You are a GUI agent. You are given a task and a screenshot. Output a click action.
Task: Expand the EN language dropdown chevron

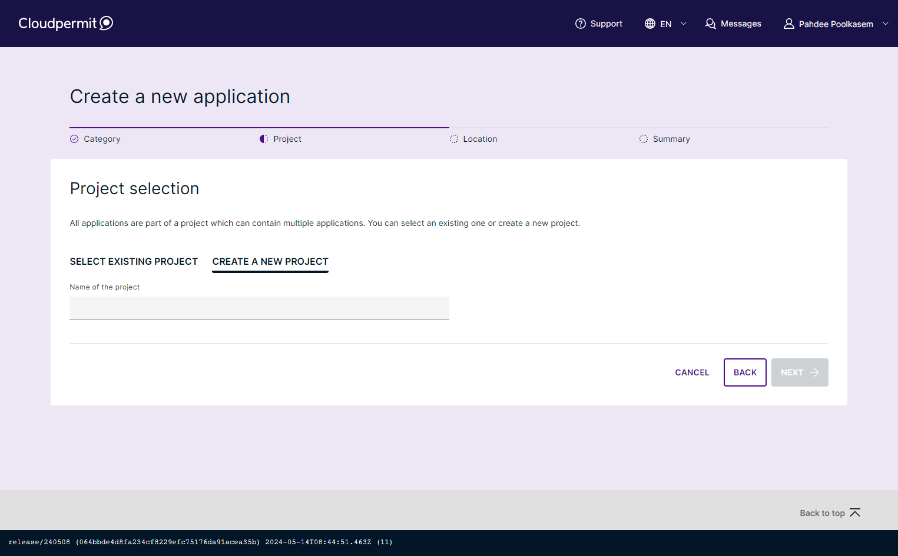coord(684,24)
